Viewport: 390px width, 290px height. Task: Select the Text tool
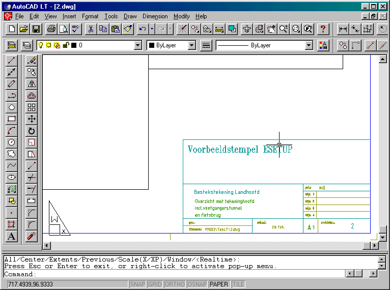[x=11, y=236]
